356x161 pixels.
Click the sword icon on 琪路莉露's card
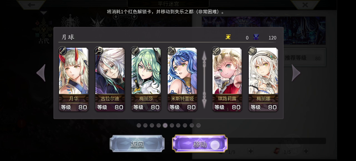[216, 51]
